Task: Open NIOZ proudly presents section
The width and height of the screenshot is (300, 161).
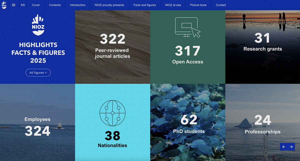Action: click(109, 5)
